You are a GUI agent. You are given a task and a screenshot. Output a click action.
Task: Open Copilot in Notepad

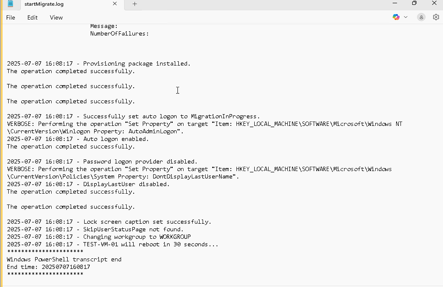pos(395,17)
